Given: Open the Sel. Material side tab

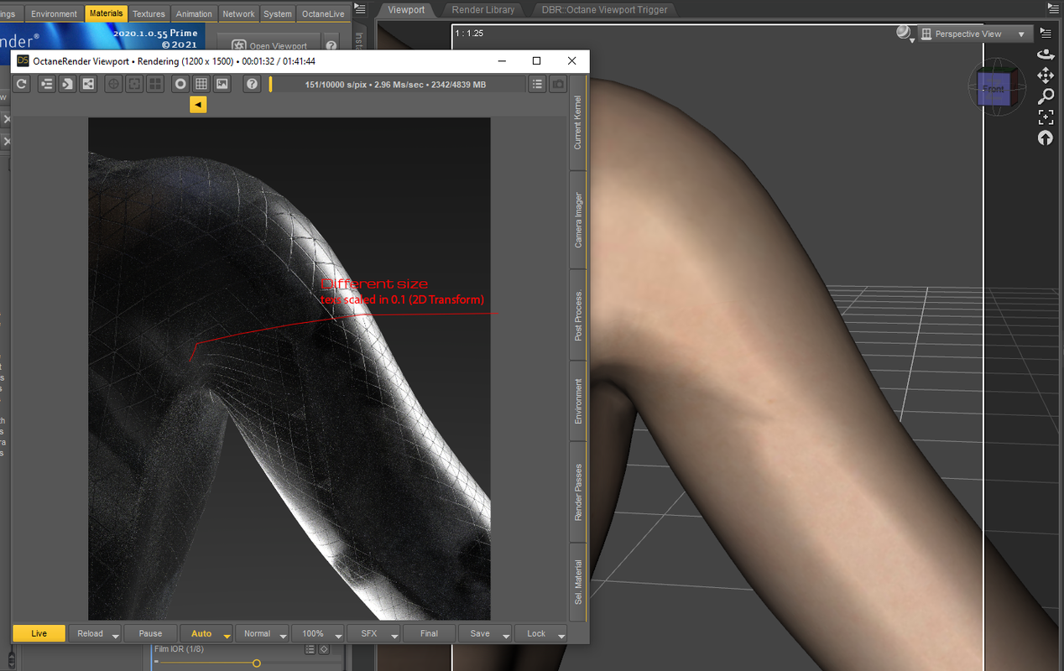Looking at the screenshot, I should tap(577, 583).
